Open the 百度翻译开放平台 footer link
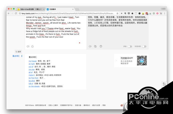The width and height of the screenshot is (173, 114). click(66, 105)
